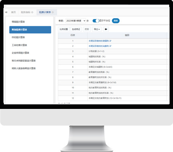Select 残疾人就业保障金计算表 in the sidebar
Image resolution: width=173 pixels, height=152 pixels.
tap(24, 68)
